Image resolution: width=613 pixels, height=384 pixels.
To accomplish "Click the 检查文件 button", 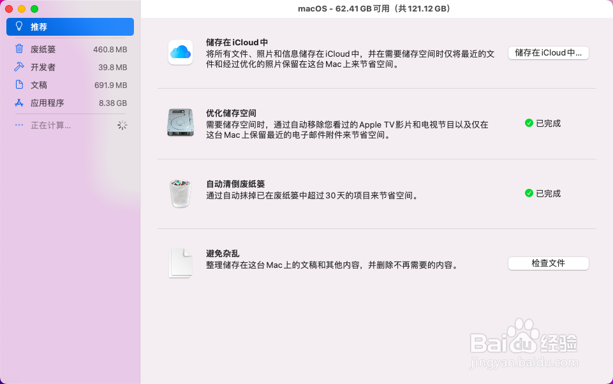I will point(548,263).
